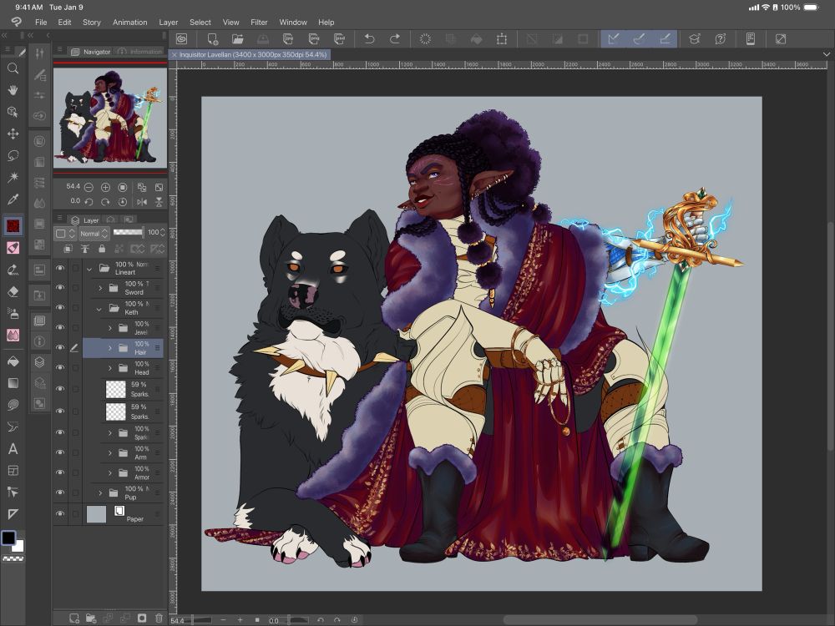
Task: Click the Navigator preview thumbnail
Action: (110, 117)
